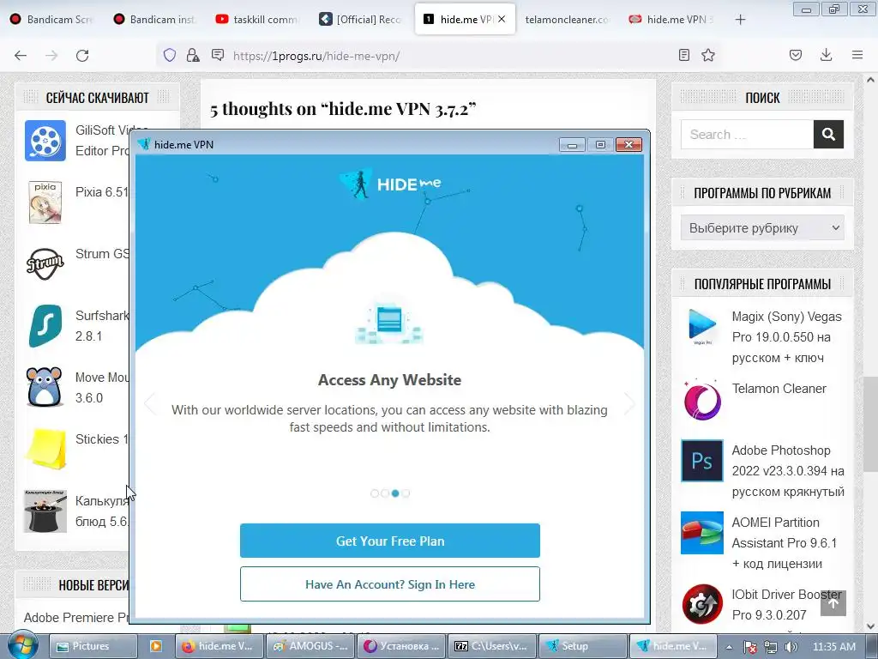Image resolution: width=878 pixels, height=659 pixels.
Task: Go to previous slide in hide.me window
Action: [149, 403]
